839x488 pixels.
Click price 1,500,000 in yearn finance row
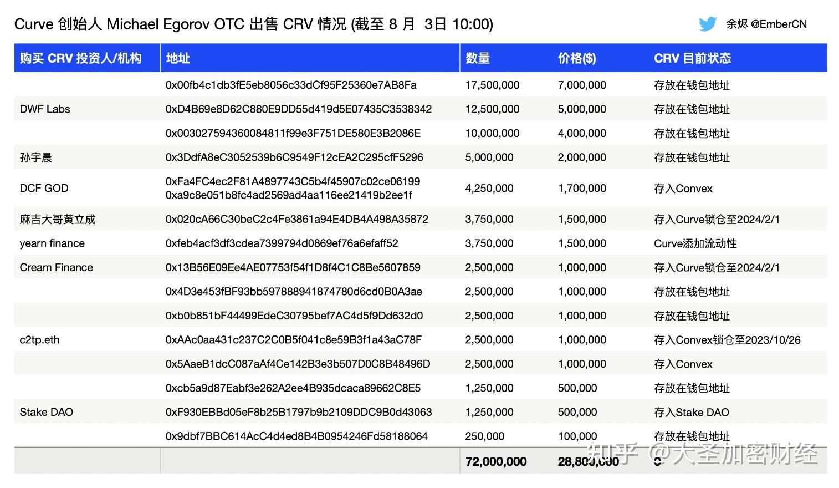[582, 243]
